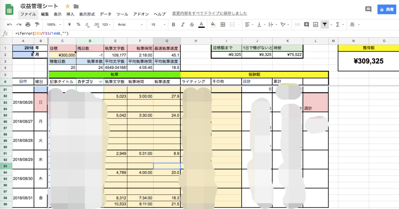399x209 pixels.
Task: Select the 2018/08/29 date cell
Action: 23,160
